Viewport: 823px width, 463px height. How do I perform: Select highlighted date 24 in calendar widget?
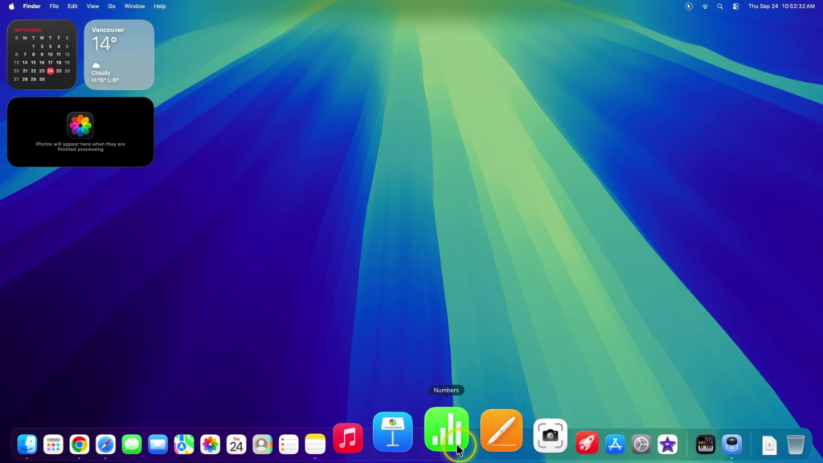click(x=51, y=71)
